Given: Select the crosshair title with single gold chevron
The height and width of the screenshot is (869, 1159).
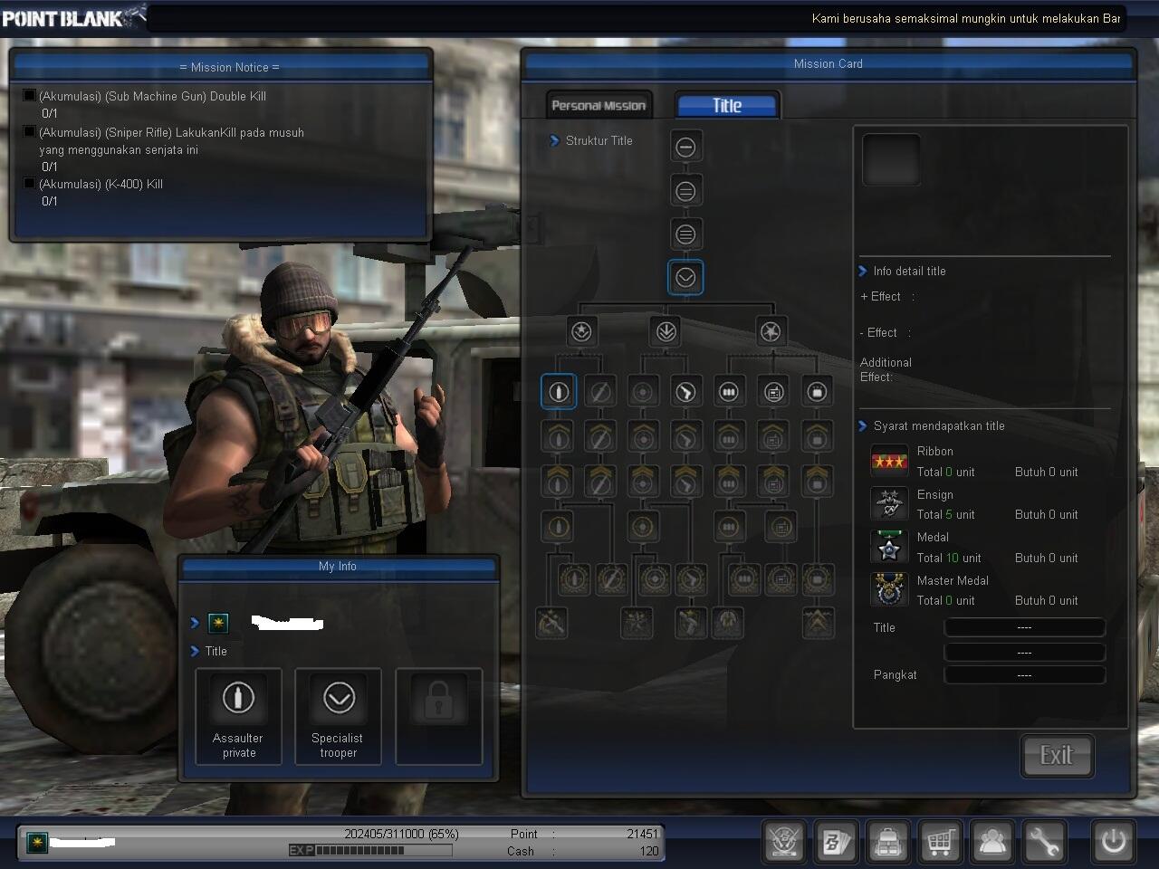Looking at the screenshot, I should click(x=643, y=436).
